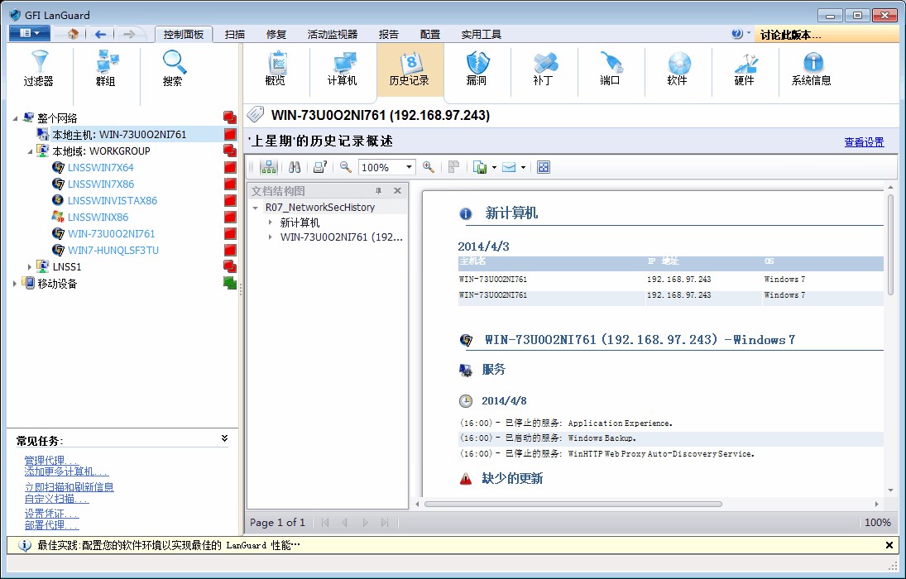Screen dimensions: 906x579
Task: Open the binoculars find tool
Action: click(x=295, y=168)
